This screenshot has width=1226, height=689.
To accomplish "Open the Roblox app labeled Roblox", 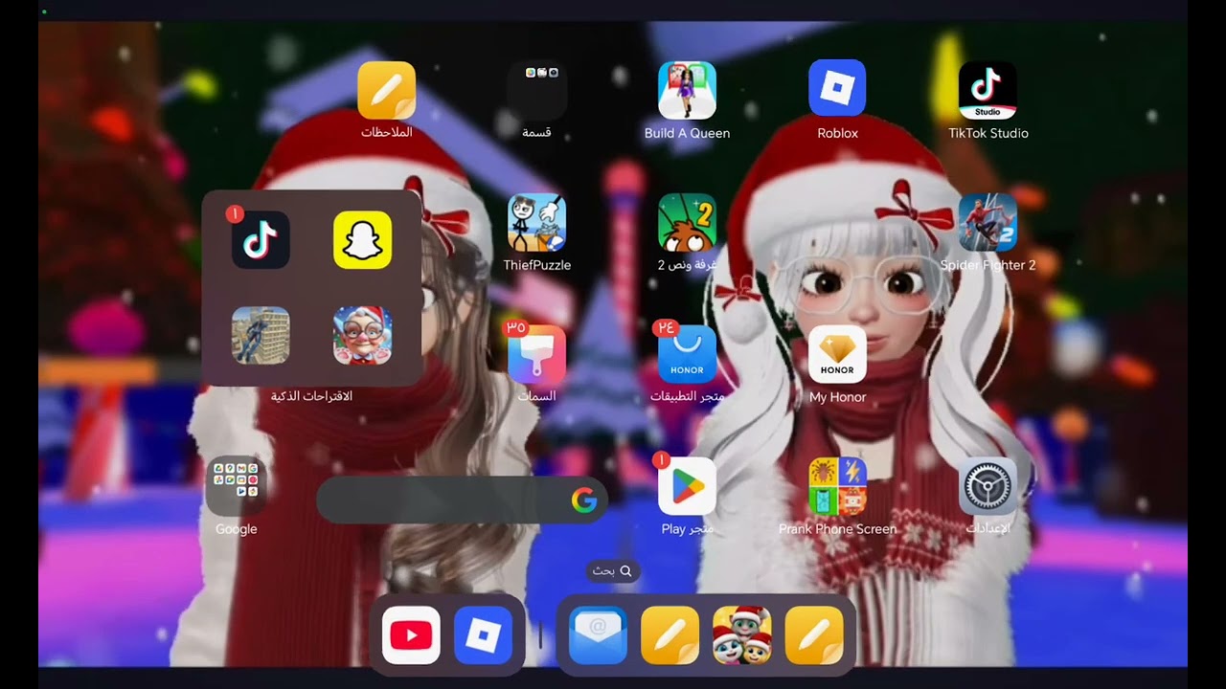I will click(x=837, y=89).
